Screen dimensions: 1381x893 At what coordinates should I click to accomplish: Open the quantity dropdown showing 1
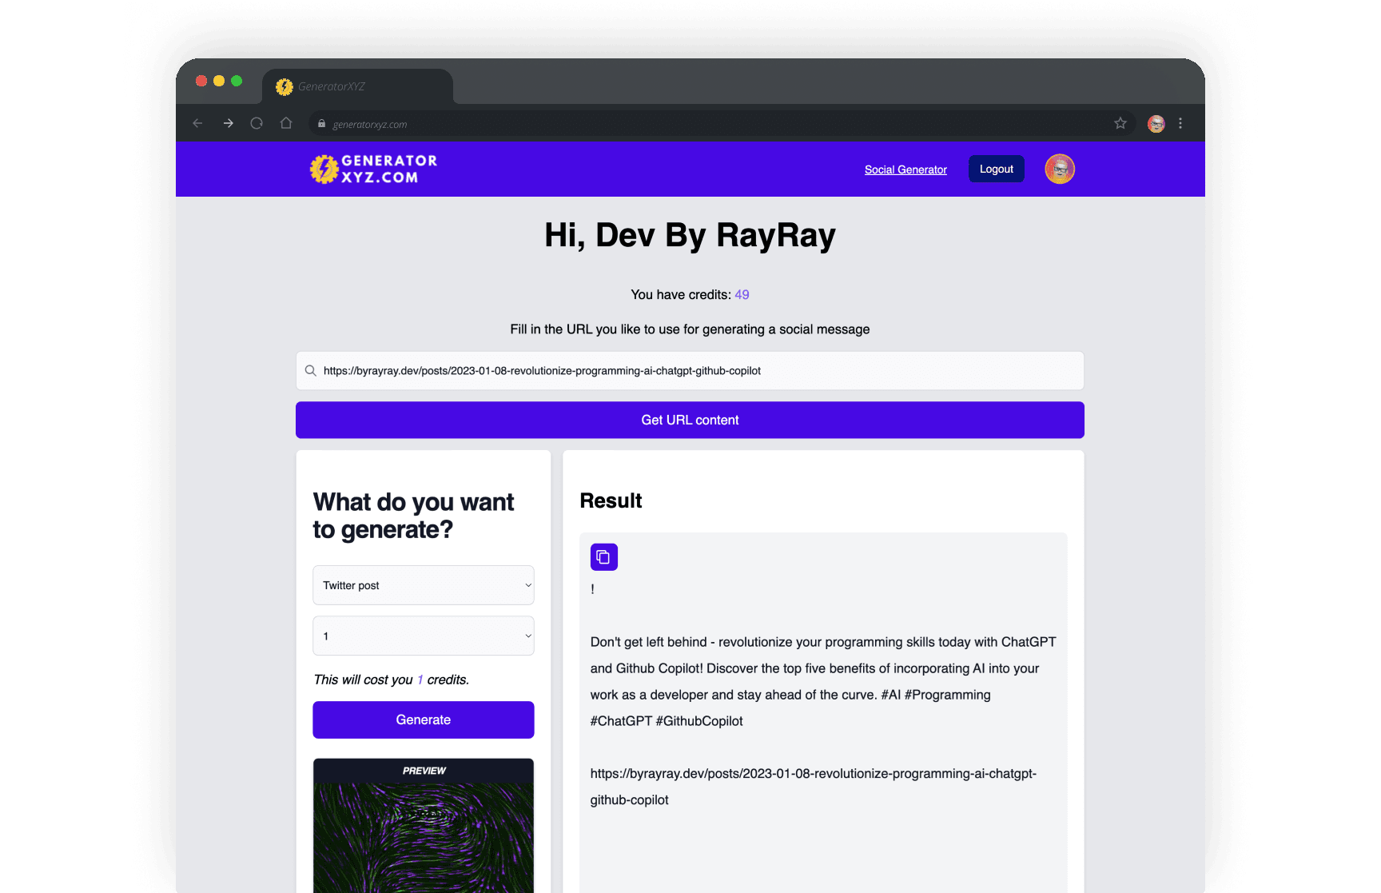[x=423, y=636]
